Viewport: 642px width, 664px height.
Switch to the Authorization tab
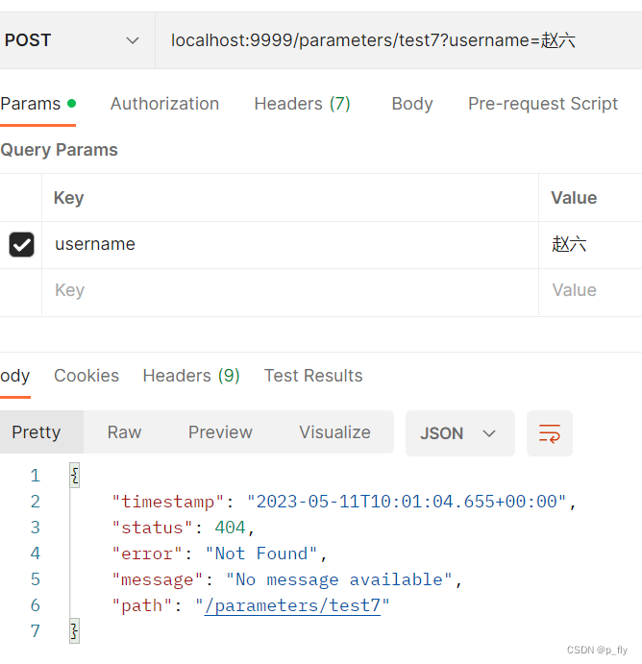(164, 104)
